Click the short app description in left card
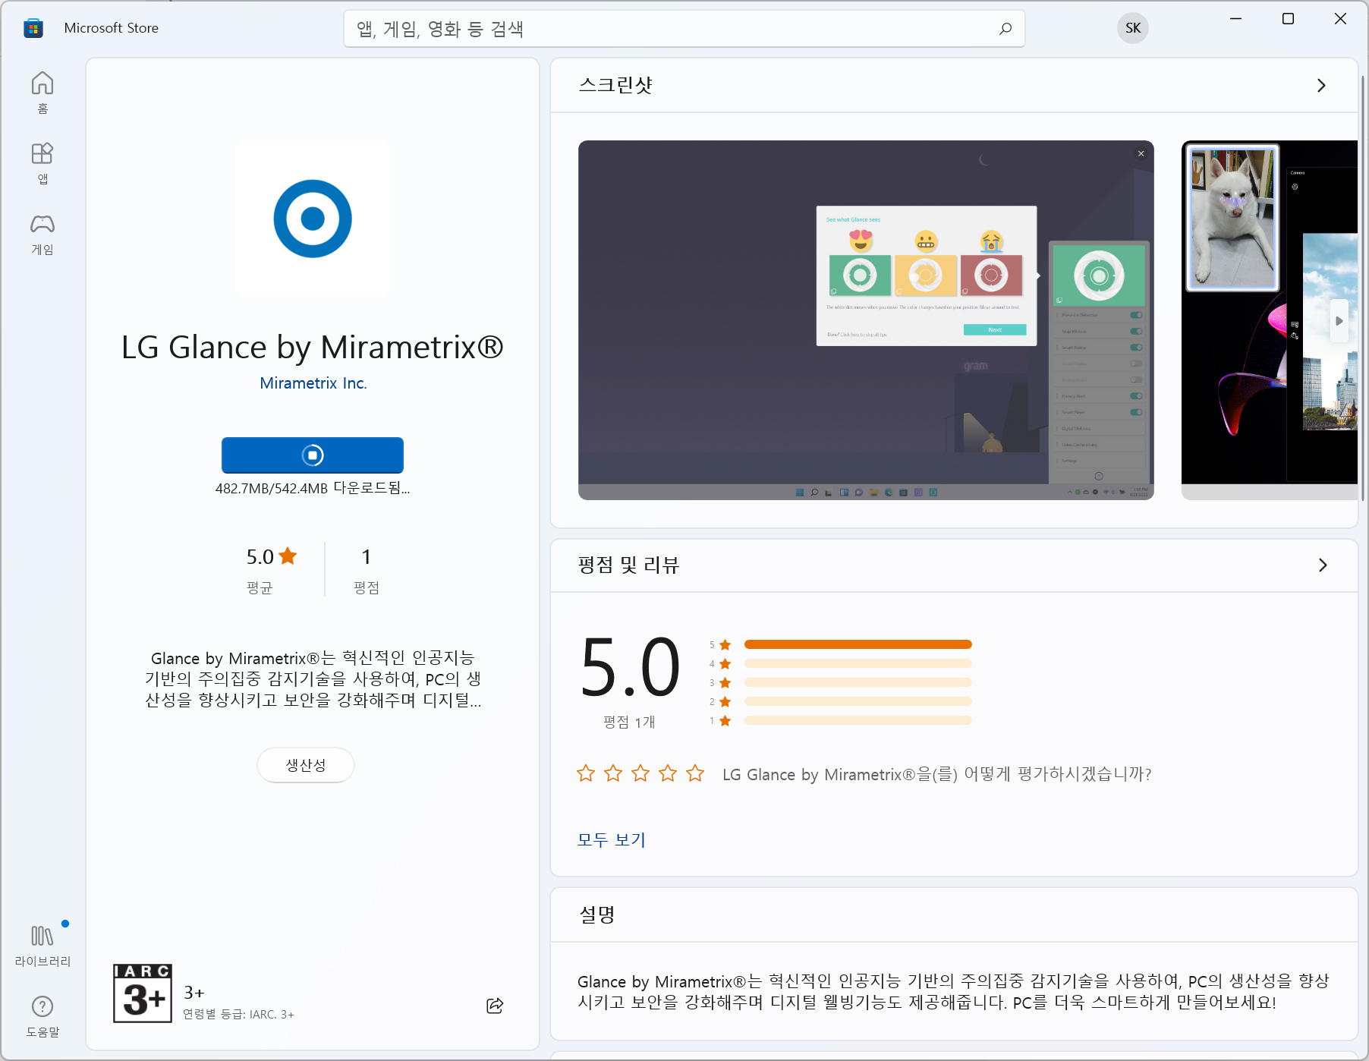Viewport: 1369px width, 1061px height. click(313, 678)
